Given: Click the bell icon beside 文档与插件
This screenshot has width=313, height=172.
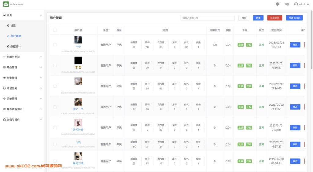Looking at the screenshot, I should pos(4,119).
